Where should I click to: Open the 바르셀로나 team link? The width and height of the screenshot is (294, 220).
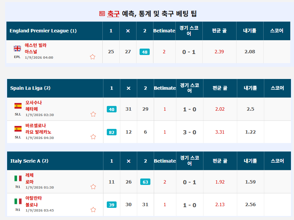point(36,126)
